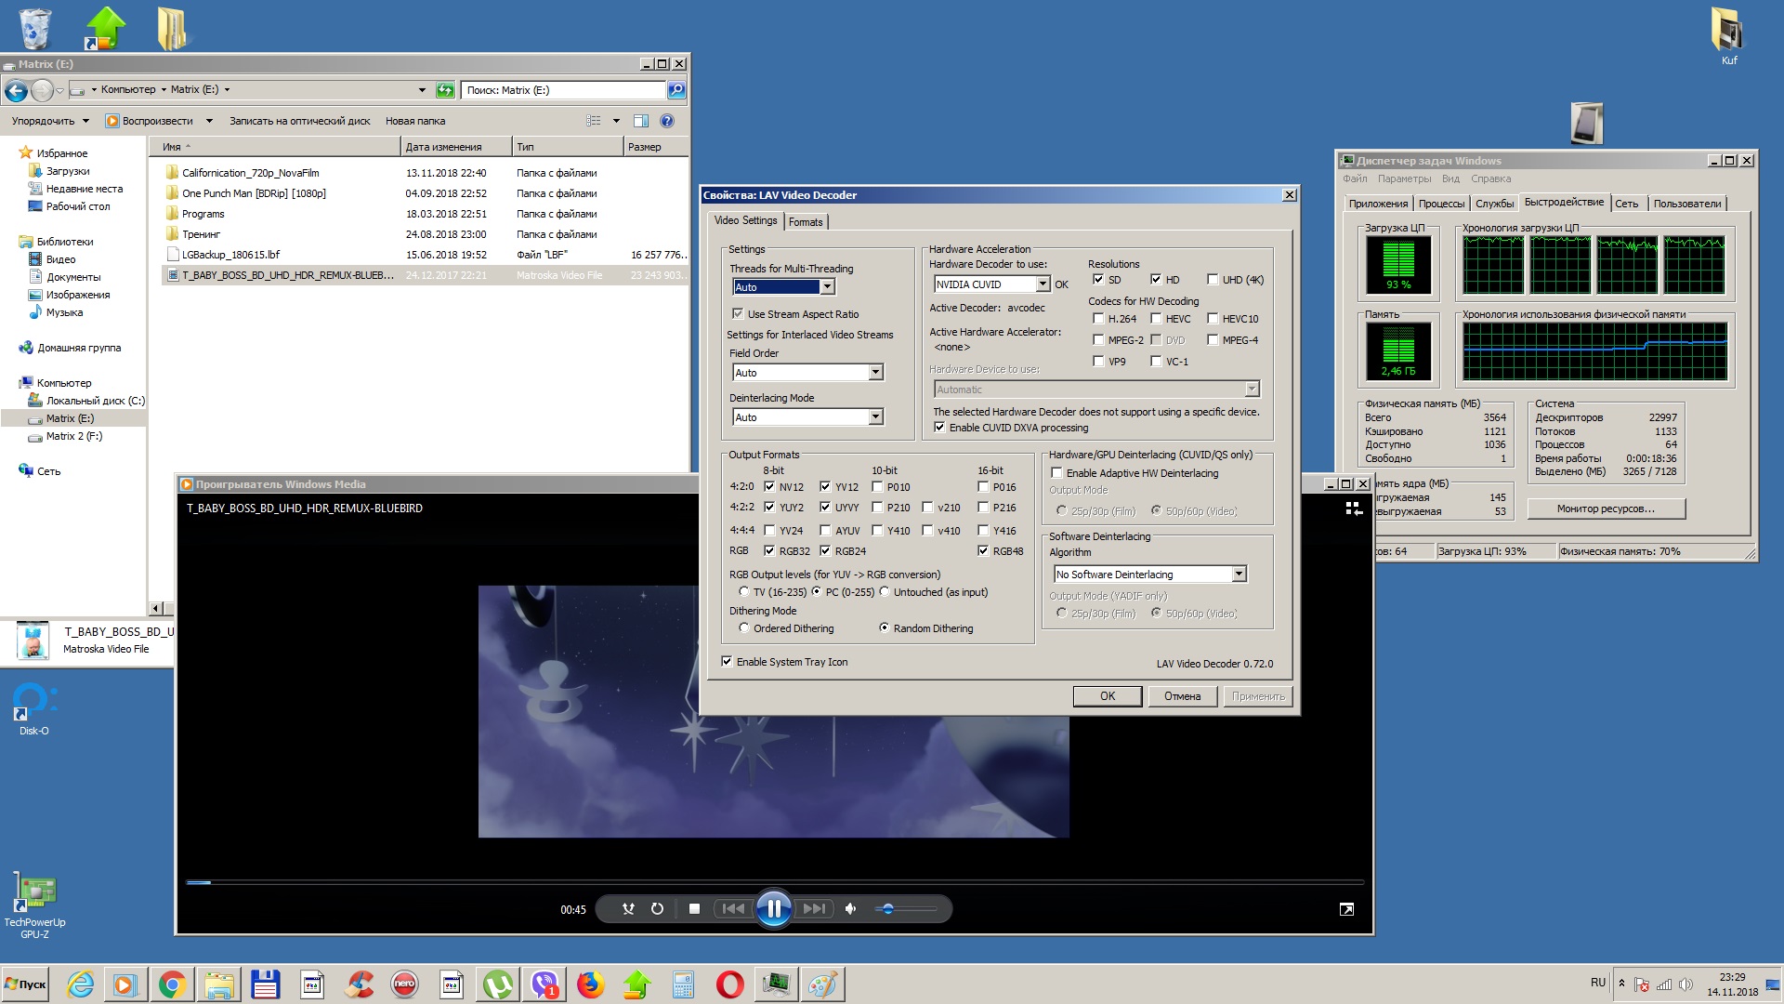Screen dimensions: 1784x1004
Task: Enable H.264 hardware decoding codec
Action: [1098, 318]
